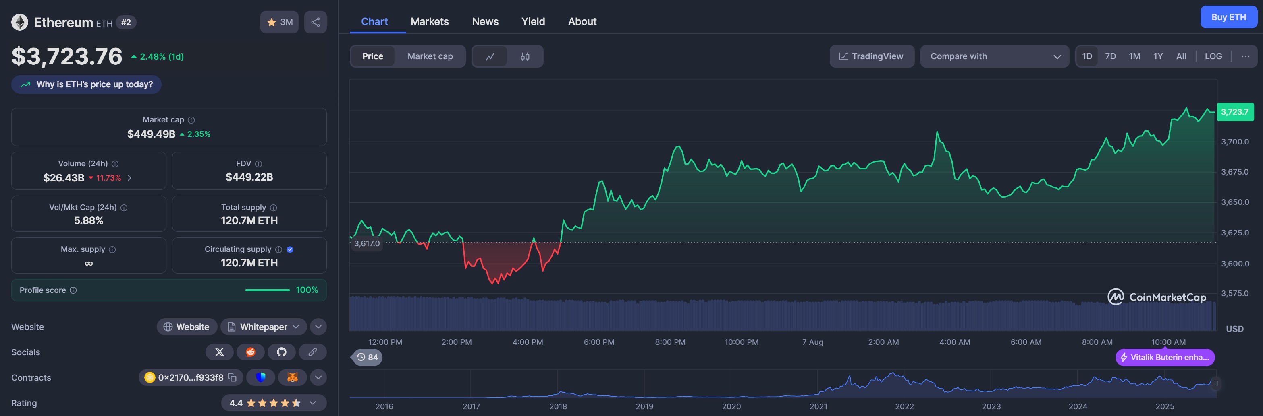Switch to the Markets tab
The width and height of the screenshot is (1263, 416).
pos(429,22)
